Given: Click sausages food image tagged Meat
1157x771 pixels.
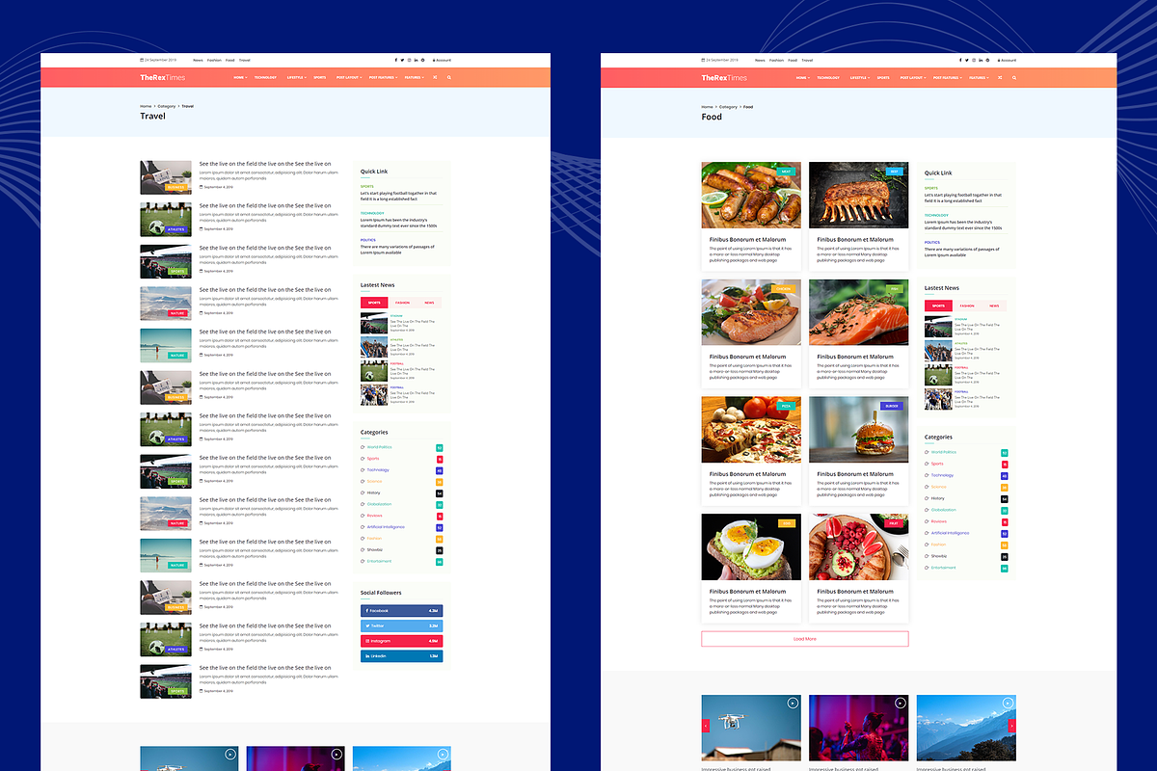Looking at the screenshot, I should (751, 195).
